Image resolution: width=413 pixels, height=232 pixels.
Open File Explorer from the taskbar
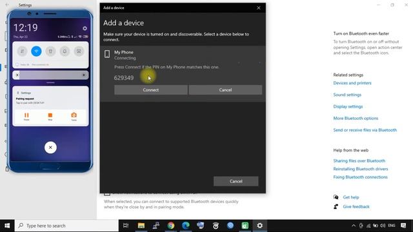coord(141,226)
